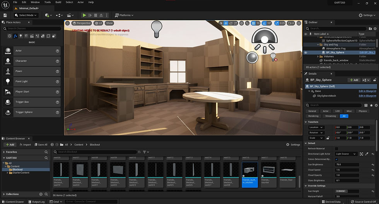Click the Search Blockout field
Image resolution: width=379 pixels, height=204 pixels.
[95, 152]
